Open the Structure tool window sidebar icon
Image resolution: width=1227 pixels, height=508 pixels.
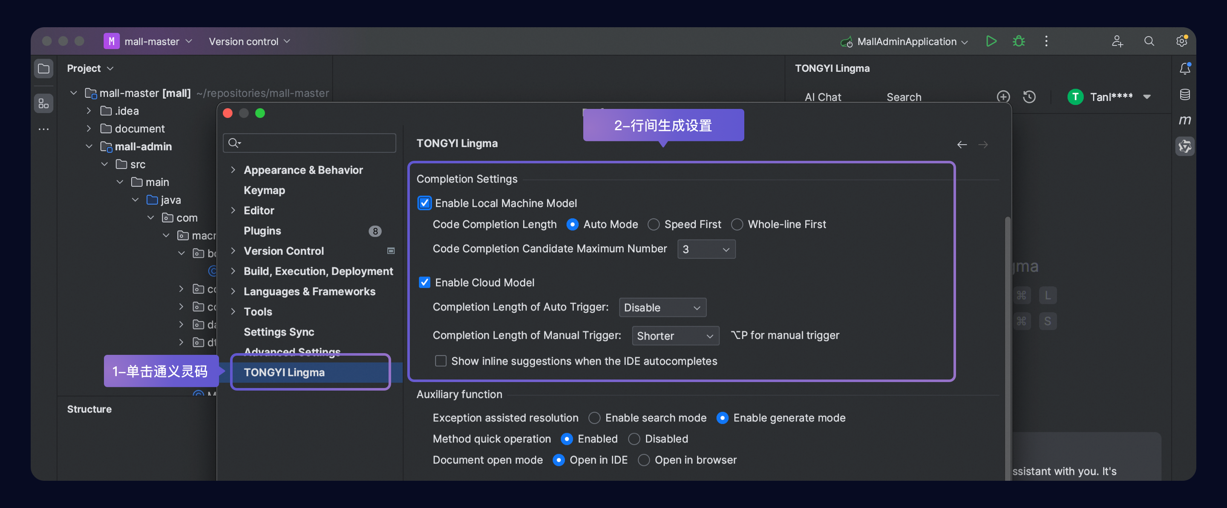(x=43, y=103)
